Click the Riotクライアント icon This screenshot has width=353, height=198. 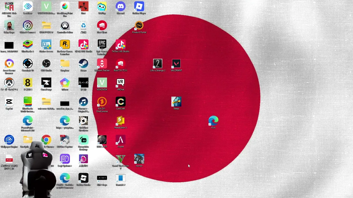121,64
